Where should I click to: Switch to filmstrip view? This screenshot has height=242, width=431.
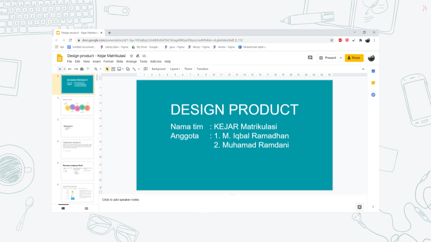click(x=63, y=208)
